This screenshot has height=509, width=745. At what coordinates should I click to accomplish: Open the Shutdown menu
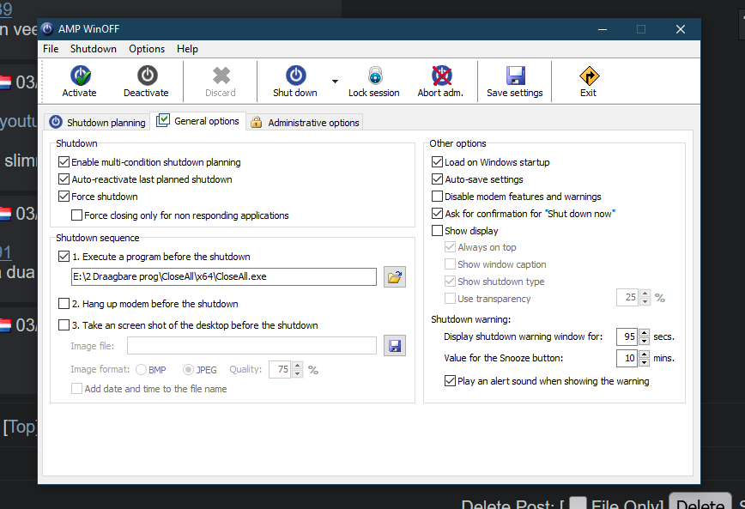click(x=93, y=49)
